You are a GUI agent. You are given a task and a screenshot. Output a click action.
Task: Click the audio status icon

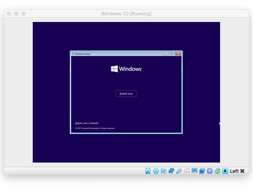(164, 171)
